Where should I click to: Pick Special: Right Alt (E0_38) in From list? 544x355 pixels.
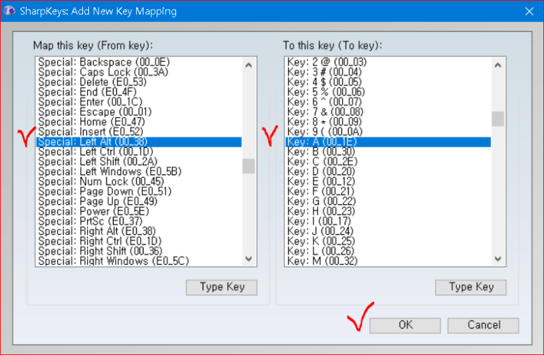point(139,231)
